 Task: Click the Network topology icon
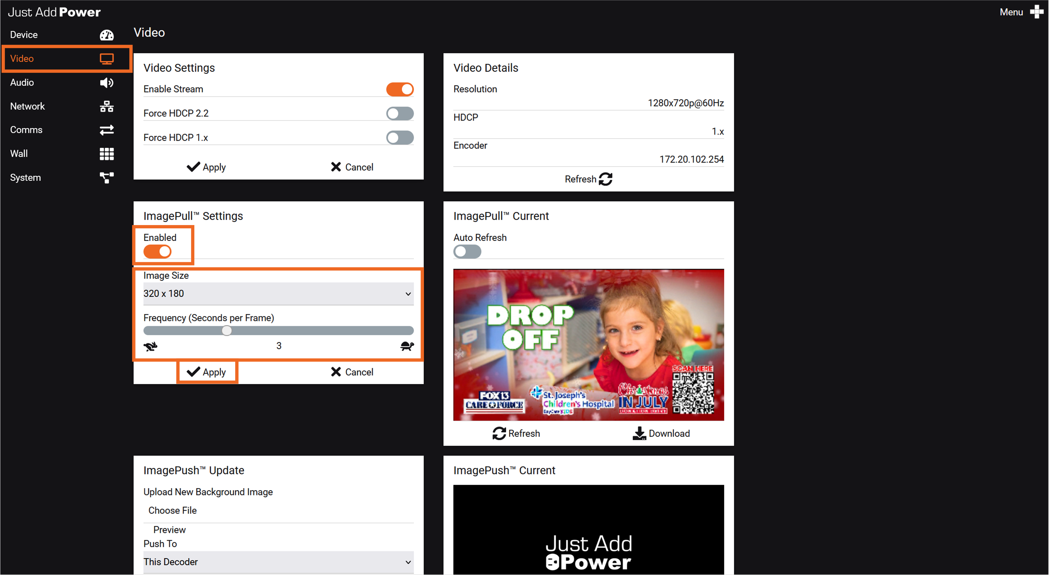point(107,106)
